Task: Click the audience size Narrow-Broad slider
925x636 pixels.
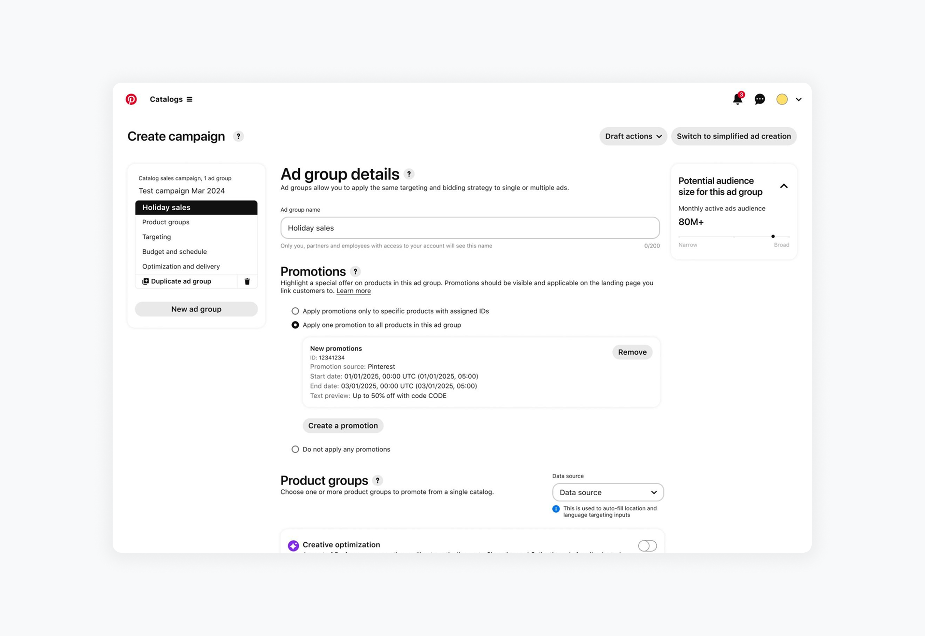Action: [x=733, y=237]
